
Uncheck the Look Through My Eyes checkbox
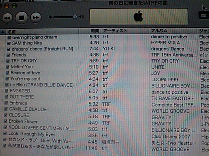(x=5, y=134)
